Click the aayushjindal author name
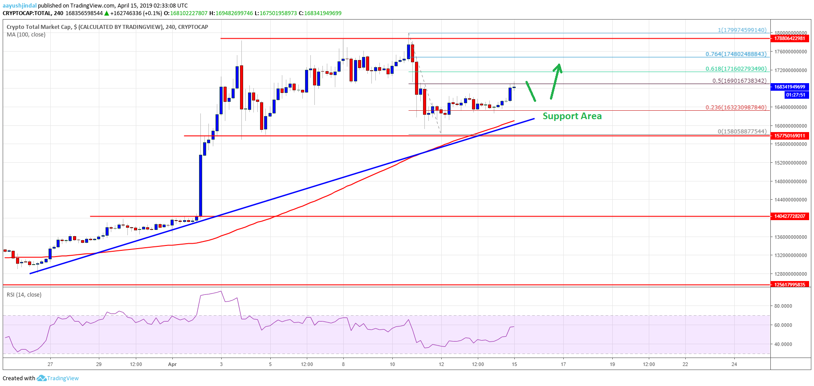The width and height of the screenshot is (814, 386). [x=20, y=6]
